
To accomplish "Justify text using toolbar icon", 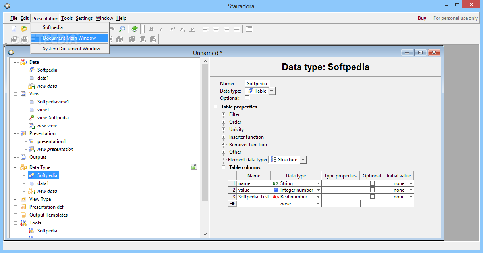I will pyautogui.click(x=236, y=29).
